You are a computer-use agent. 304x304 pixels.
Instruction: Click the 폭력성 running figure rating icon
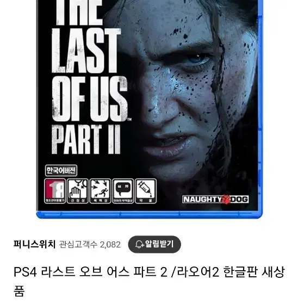[x=100, y=191]
